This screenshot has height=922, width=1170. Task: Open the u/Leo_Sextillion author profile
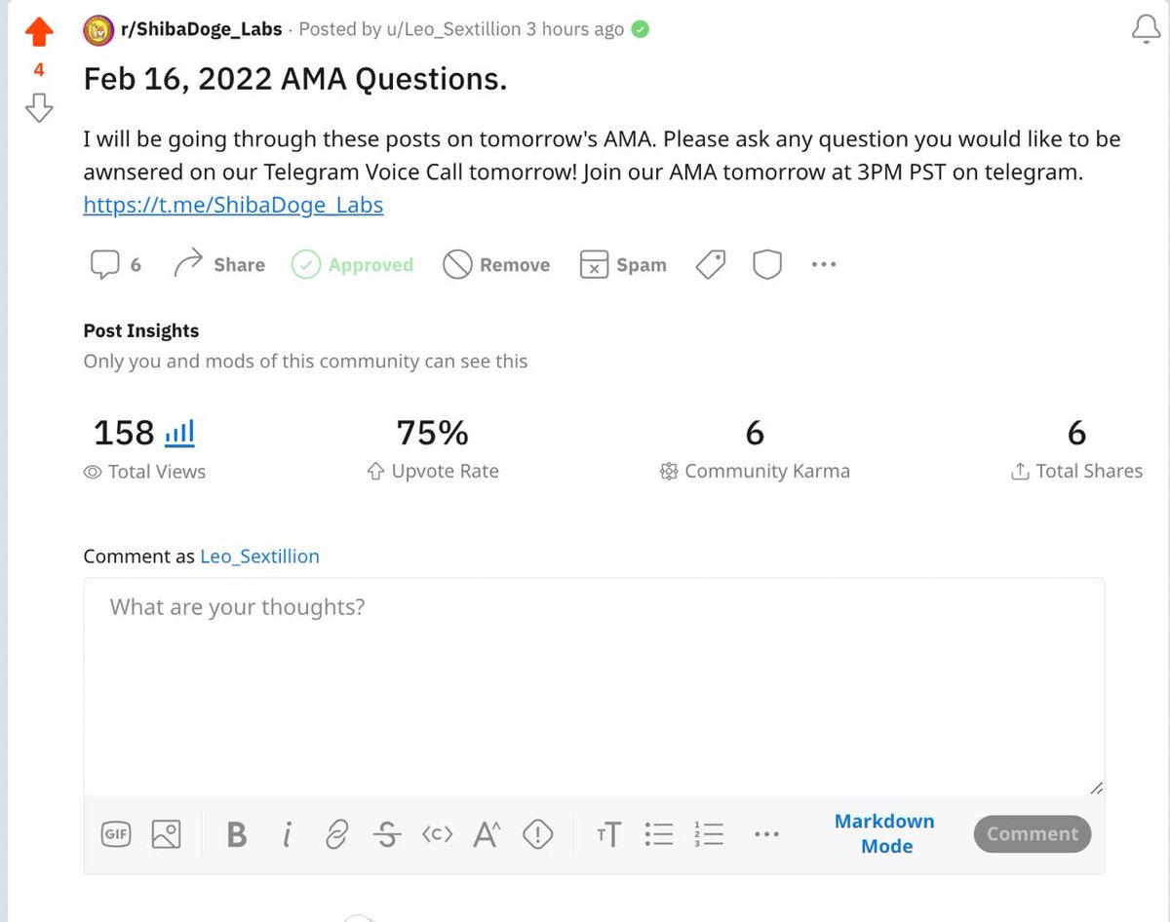(453, 29)
